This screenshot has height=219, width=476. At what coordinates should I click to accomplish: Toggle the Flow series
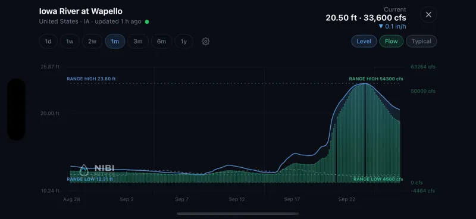pos(392,41)
